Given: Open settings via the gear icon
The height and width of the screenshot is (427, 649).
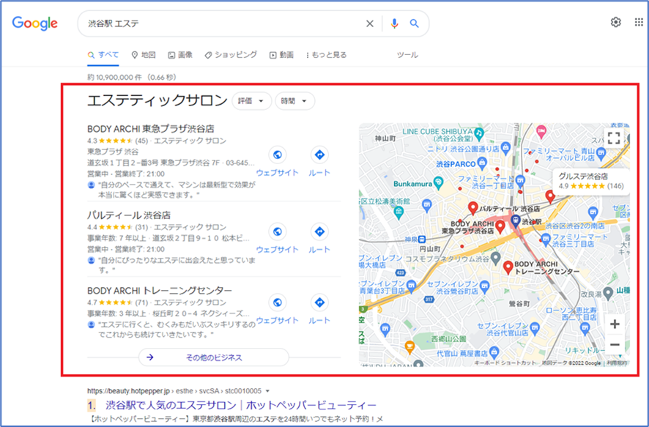Looking at the screenshot, I should 616,23.
